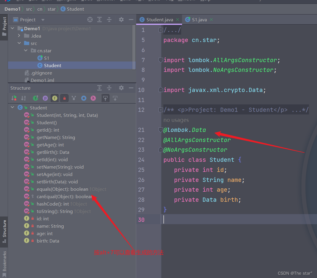The height and width of the screenshot is (278, 317).
Task: Toggle the non-public members lock filter
Action: [x=64, y=98]
